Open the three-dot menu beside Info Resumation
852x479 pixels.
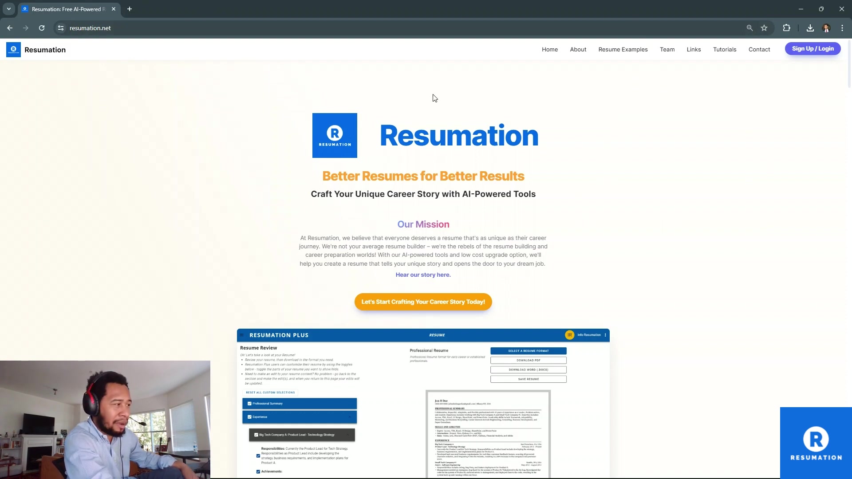pos(605,335)
